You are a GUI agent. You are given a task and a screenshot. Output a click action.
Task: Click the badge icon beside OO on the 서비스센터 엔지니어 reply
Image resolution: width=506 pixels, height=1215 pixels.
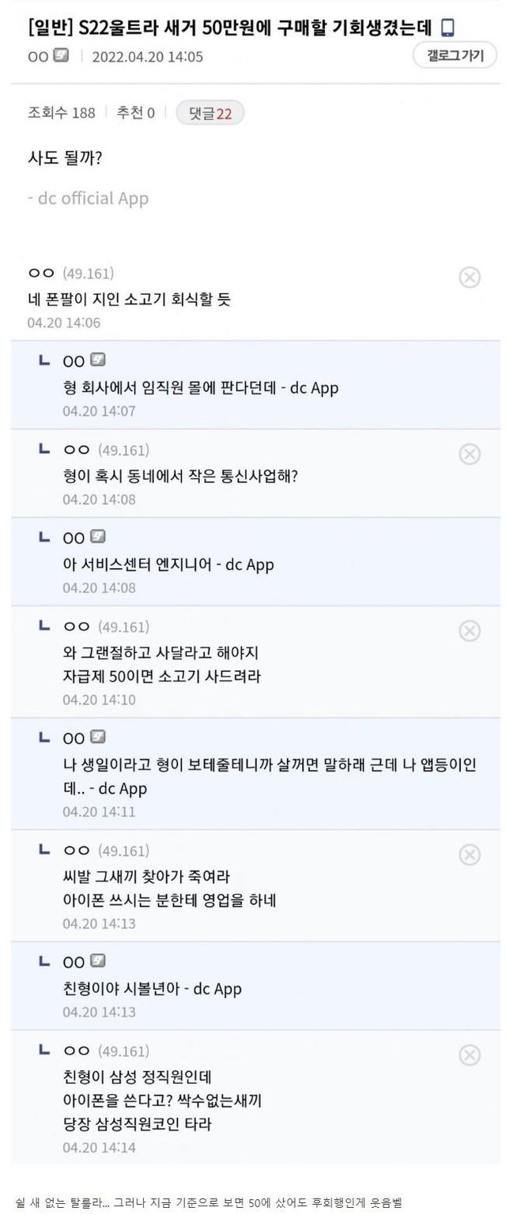tap(97, 538)
